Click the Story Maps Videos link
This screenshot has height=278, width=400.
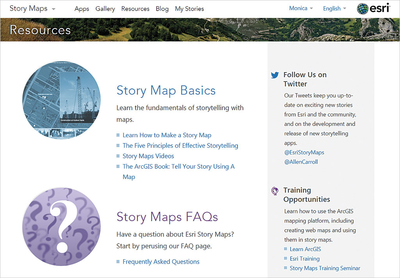click(x=148, y=156)
